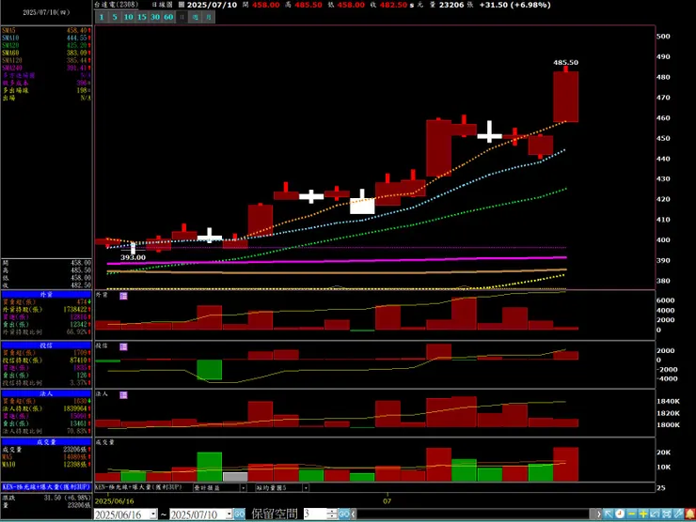Select the 1-minute chart interval
Image resolution: width=696 pixels, height=522 pixels.
tap(102, 17)
